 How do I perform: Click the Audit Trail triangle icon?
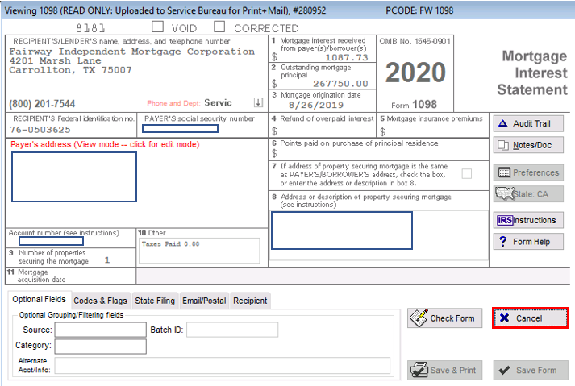click(503, 123)
